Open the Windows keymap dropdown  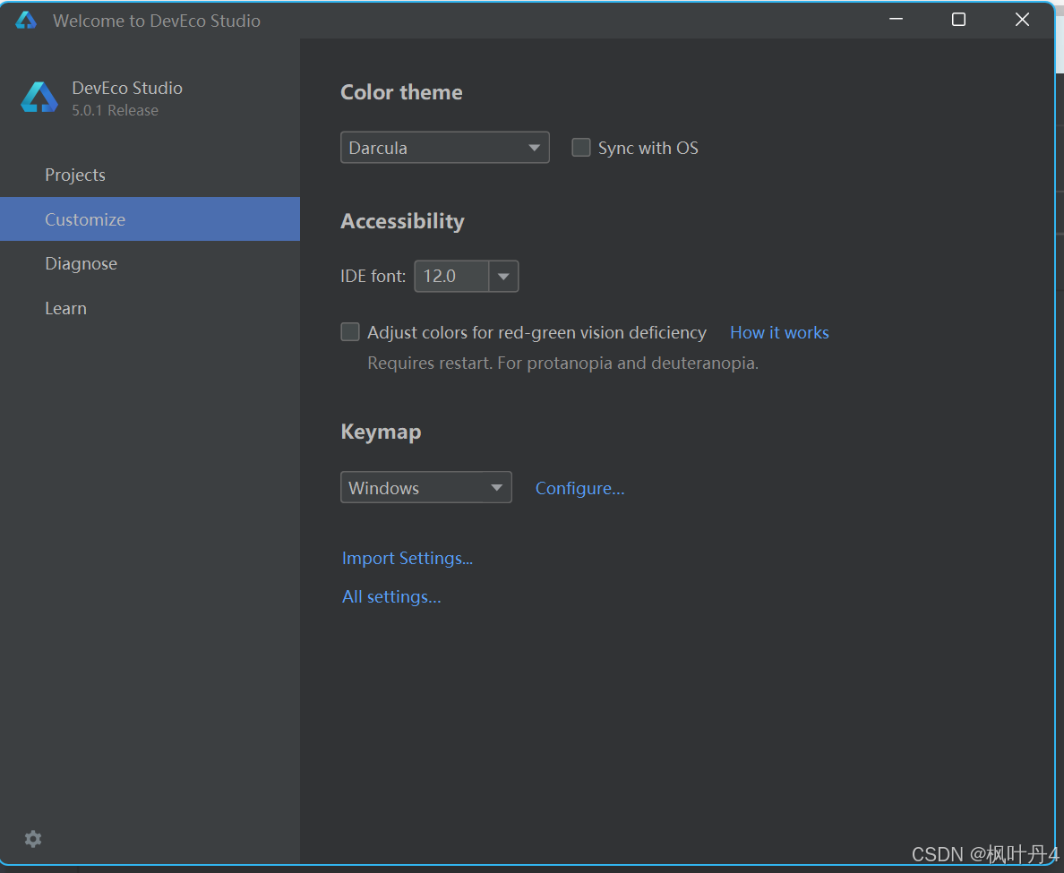point(425,488)
